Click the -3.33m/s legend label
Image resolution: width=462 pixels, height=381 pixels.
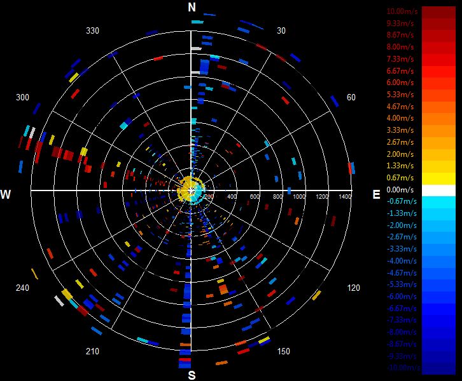(402, 249)
